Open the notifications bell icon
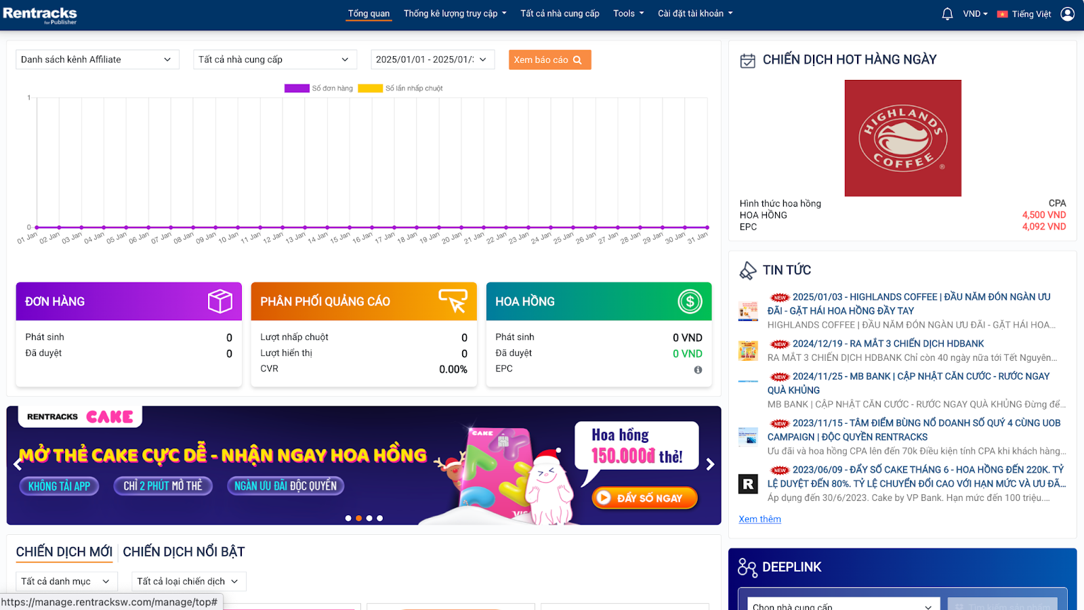Screen dimensions: 1084x610 coord(947,14)
